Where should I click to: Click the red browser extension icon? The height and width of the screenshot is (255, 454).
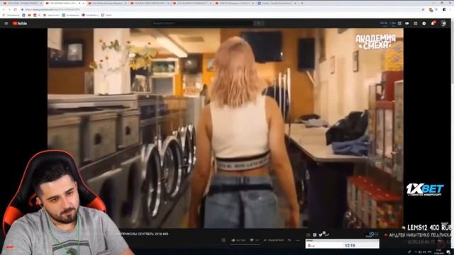(431, 10)
